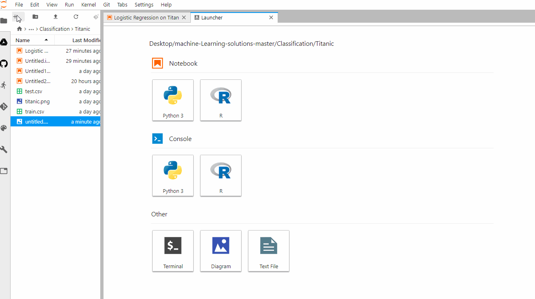535x299 pixels.
Task: Select the highlighted untitled.... diagram file
Action: pyautogui.click(x=56, y=122)
